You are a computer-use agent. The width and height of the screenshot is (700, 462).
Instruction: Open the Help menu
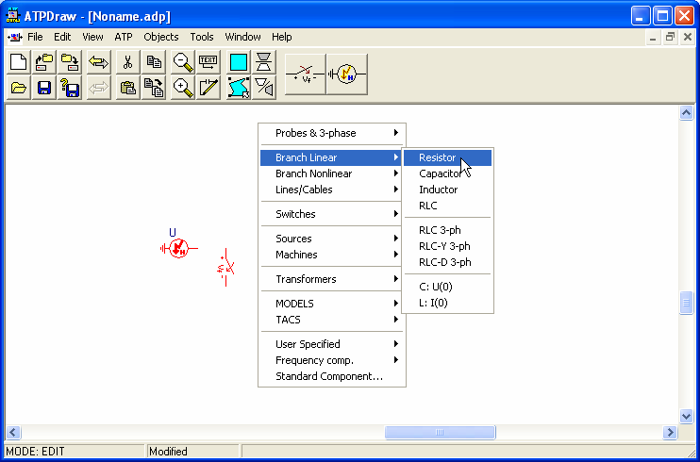[x=282, y=37]
